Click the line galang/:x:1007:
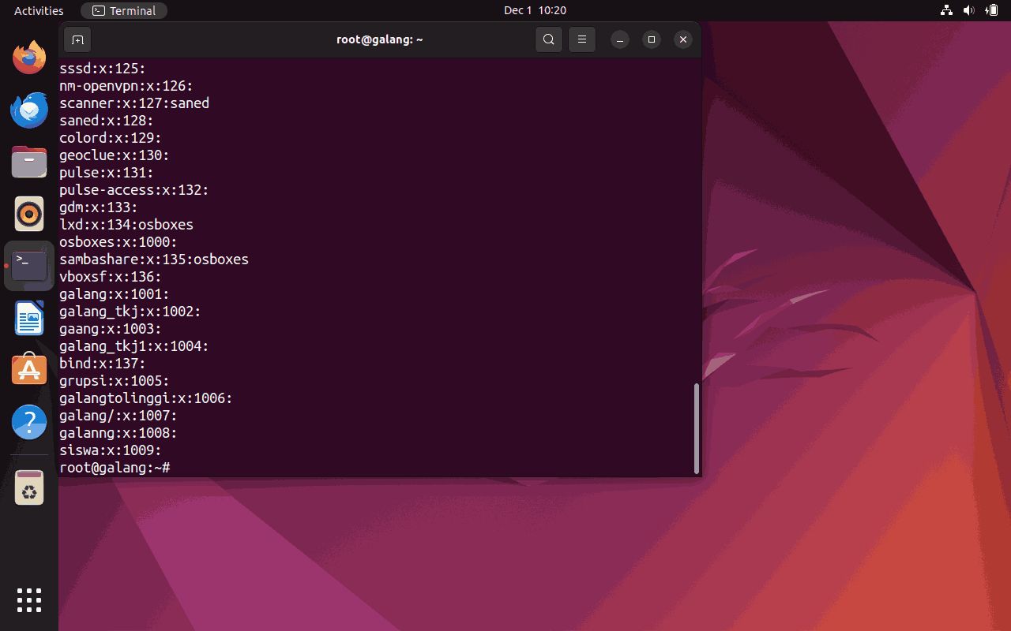The height and width of the screenshot is (631, 1011). point(118,416)
